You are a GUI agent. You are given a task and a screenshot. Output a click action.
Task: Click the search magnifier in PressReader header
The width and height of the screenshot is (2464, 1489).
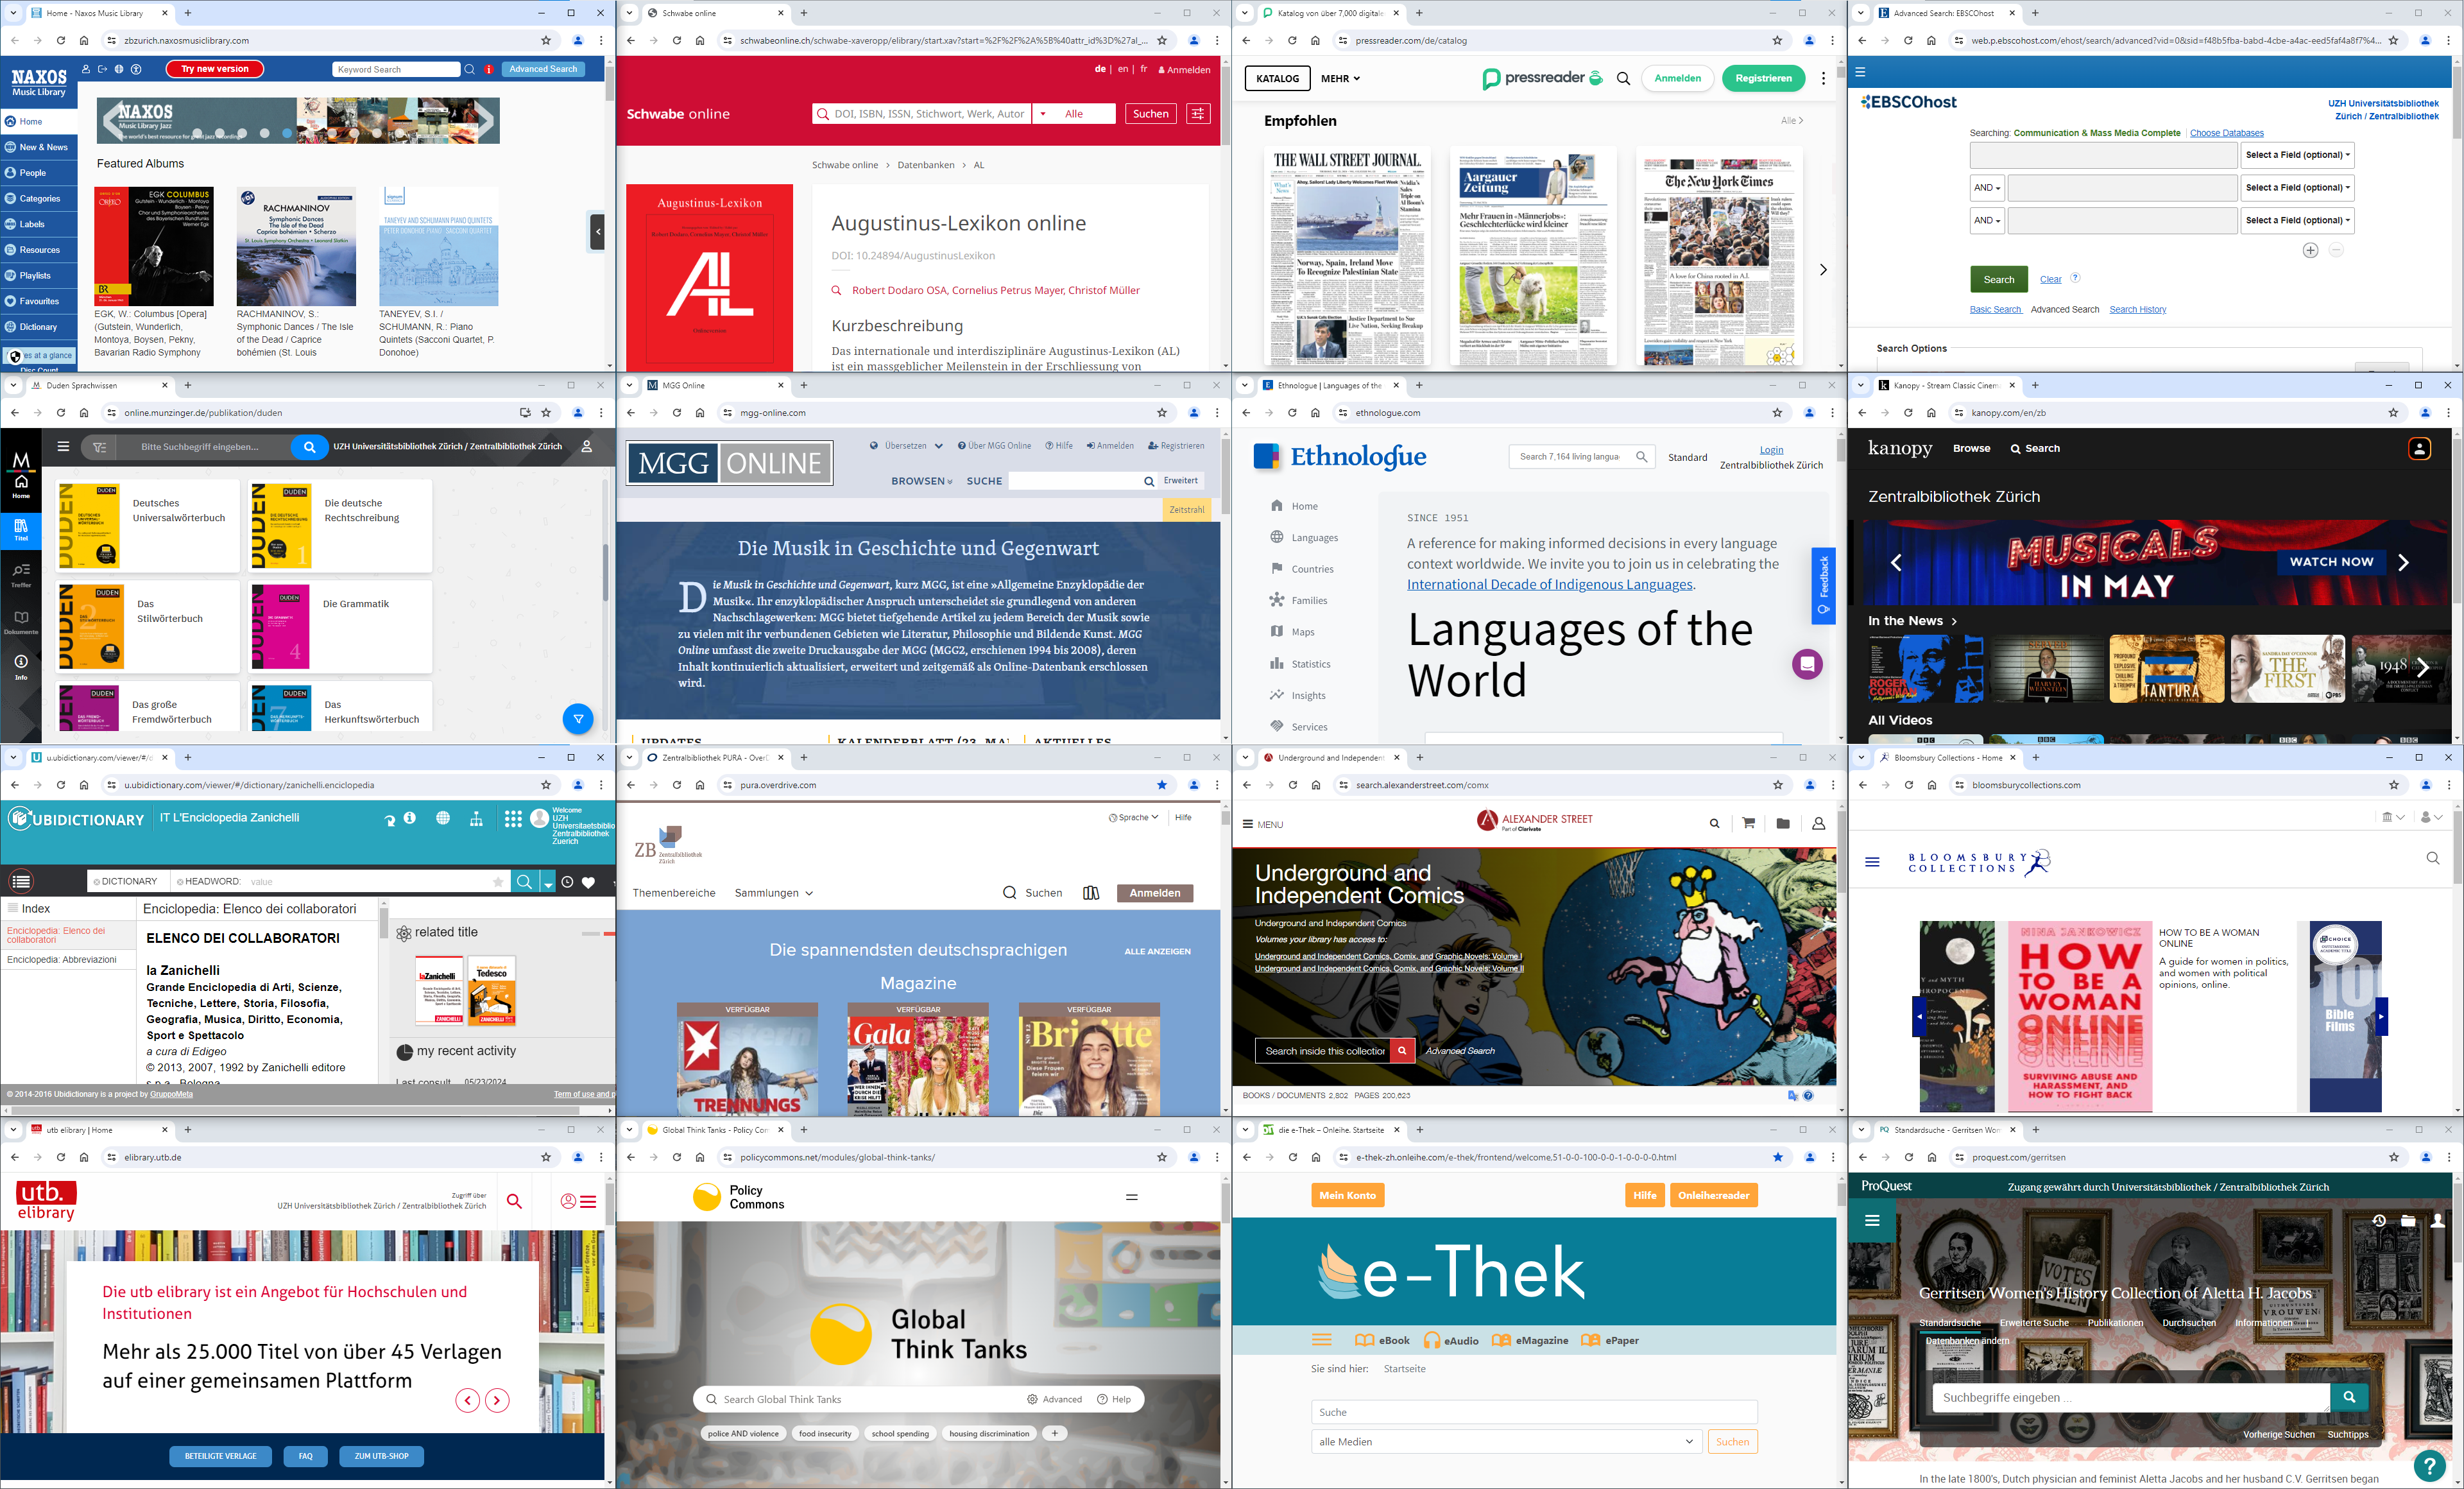click(1623, 78)
